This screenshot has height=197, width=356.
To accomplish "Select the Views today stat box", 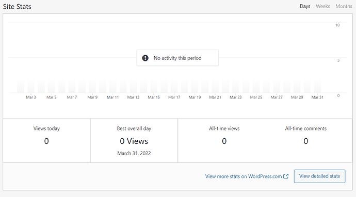I will 46,140.
